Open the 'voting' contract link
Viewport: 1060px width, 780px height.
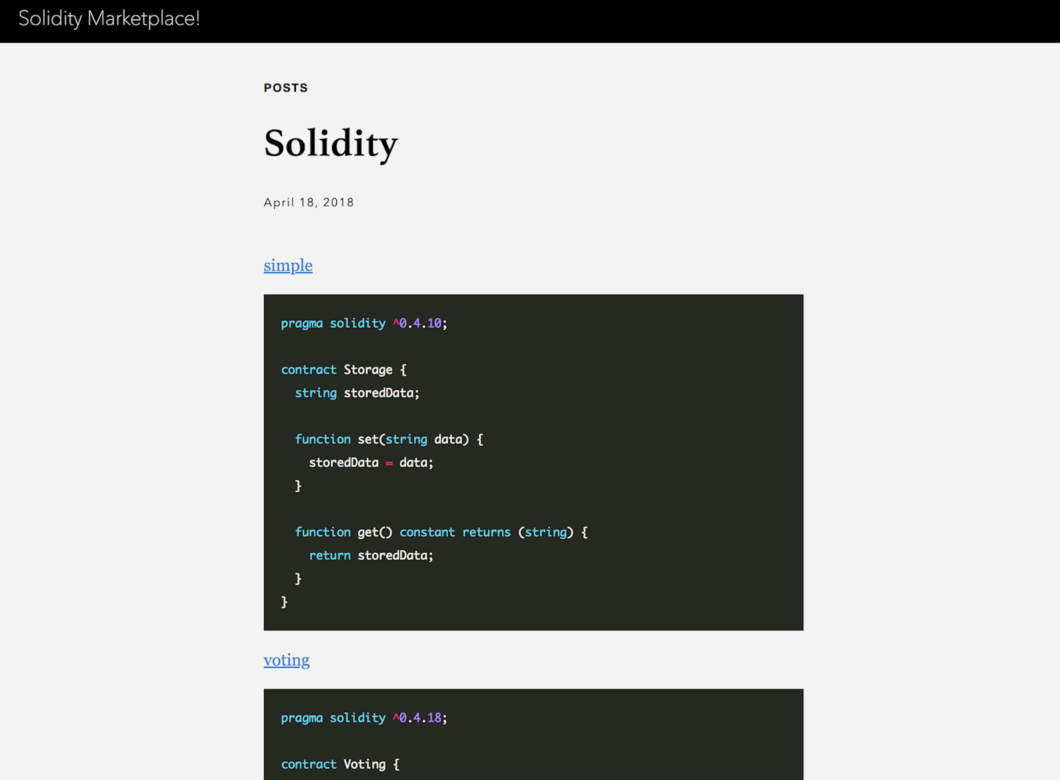click(286, 660)
